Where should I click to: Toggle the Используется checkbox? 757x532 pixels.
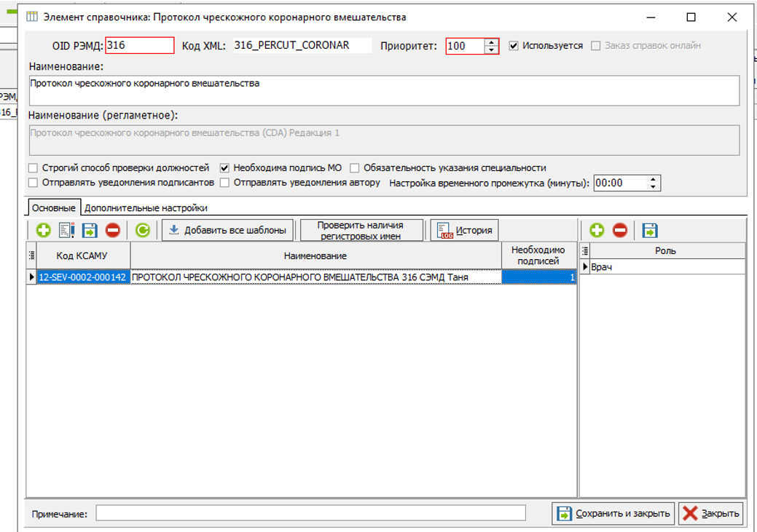coord(514,46)
